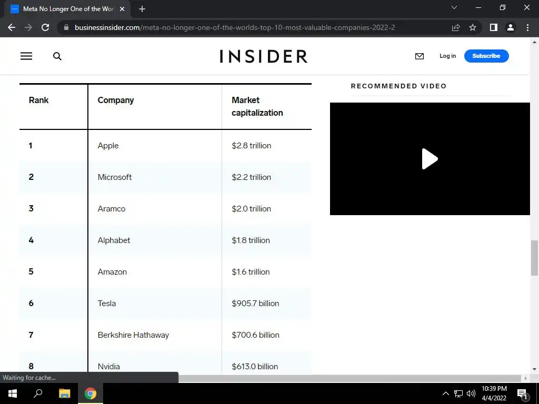Open Chrome three-dot menu
This screenshot has width=539, height=404.
527,27
